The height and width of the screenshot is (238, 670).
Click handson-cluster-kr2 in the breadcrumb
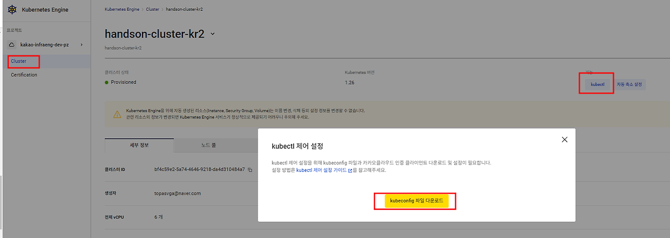click(x=184, y=9)
